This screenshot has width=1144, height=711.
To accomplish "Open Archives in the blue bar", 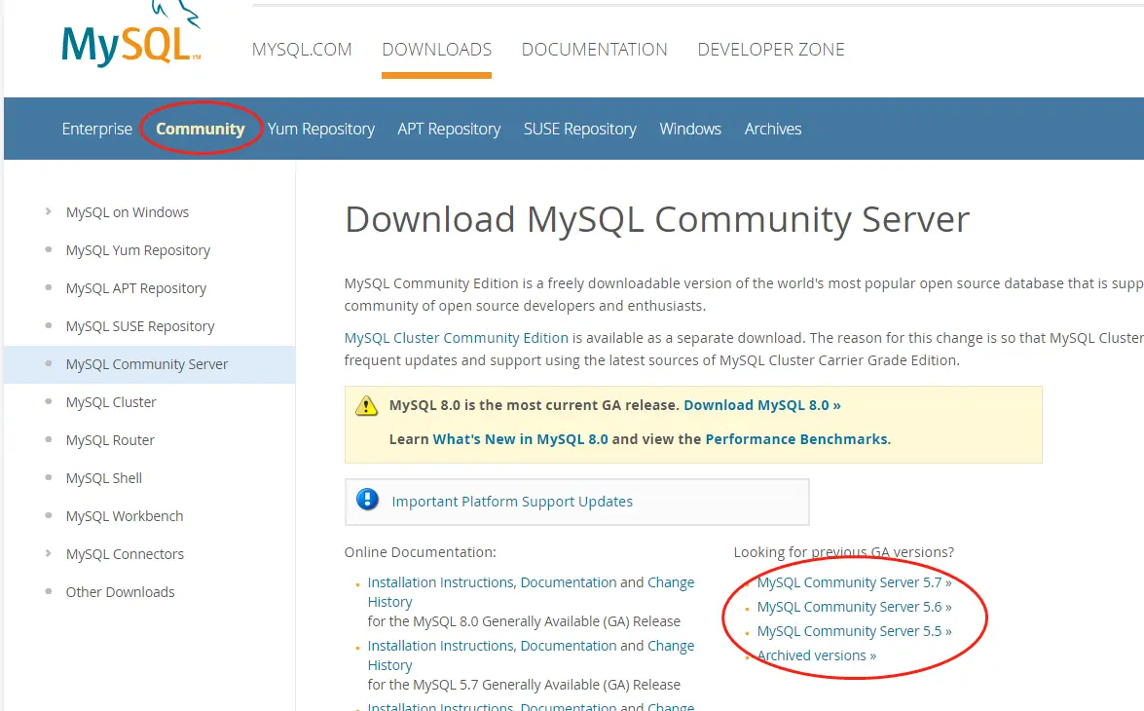I will (x=773, y=130).
